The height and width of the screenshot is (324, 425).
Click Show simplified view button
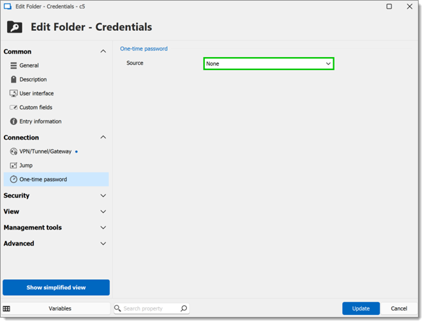click(x=56, y=287)
